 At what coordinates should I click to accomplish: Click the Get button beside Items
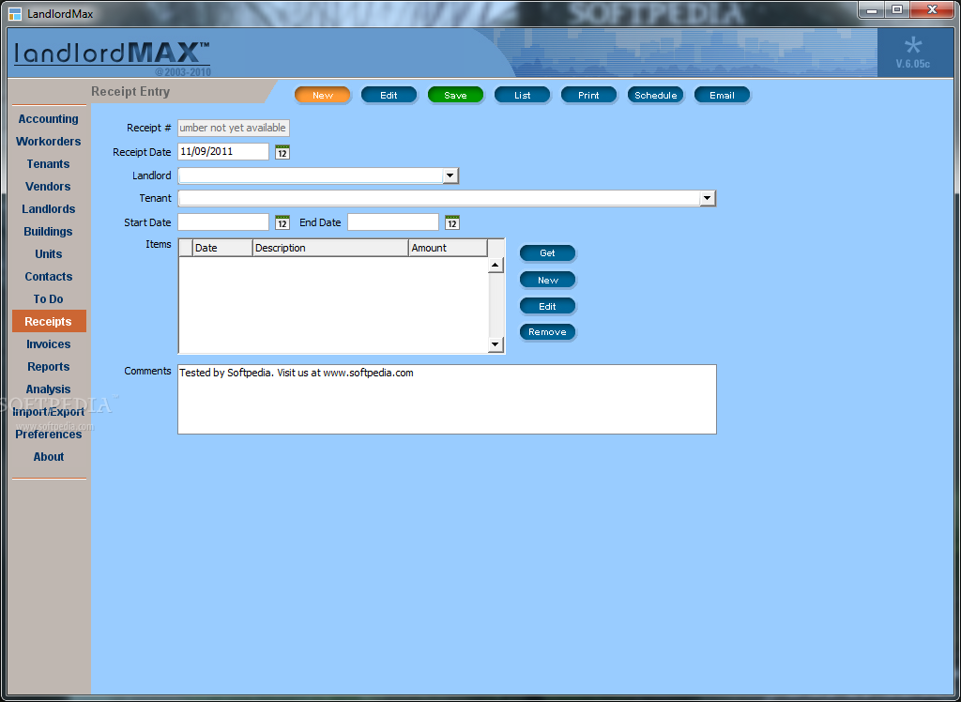[x=547, y=253]
